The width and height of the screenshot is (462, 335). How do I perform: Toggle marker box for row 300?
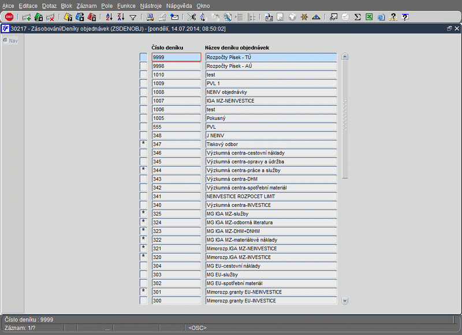(x=143, y=300)
